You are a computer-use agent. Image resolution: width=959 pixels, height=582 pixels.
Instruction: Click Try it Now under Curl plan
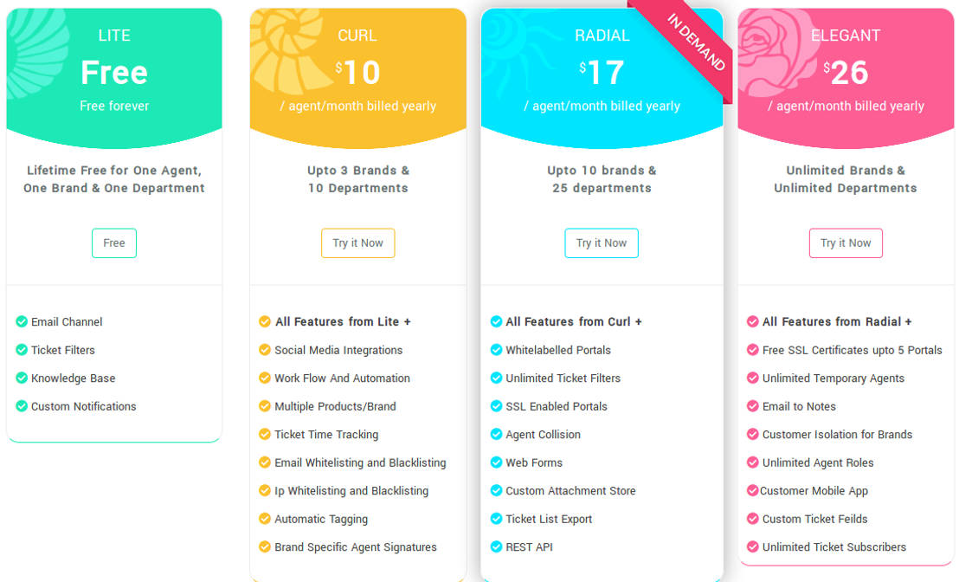point(357,243)
